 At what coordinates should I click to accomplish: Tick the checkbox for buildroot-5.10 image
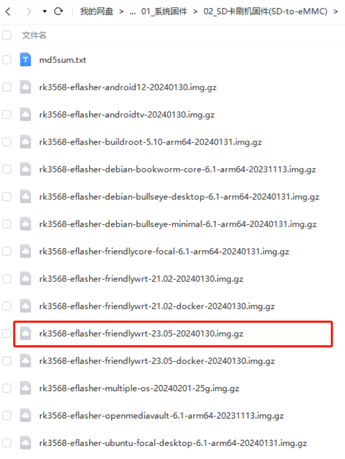click(7, 142)
